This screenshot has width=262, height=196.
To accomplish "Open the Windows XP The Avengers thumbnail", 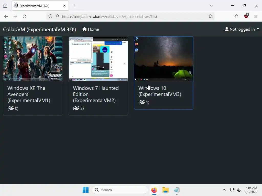I will coord(33,59).
